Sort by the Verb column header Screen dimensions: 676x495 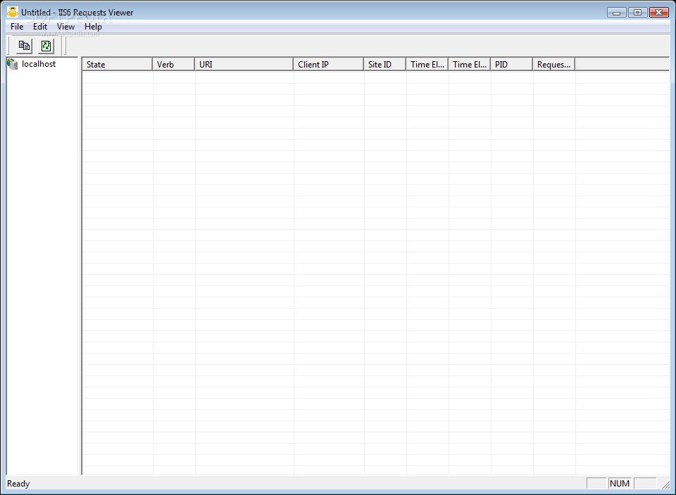(x=173, y=65)
